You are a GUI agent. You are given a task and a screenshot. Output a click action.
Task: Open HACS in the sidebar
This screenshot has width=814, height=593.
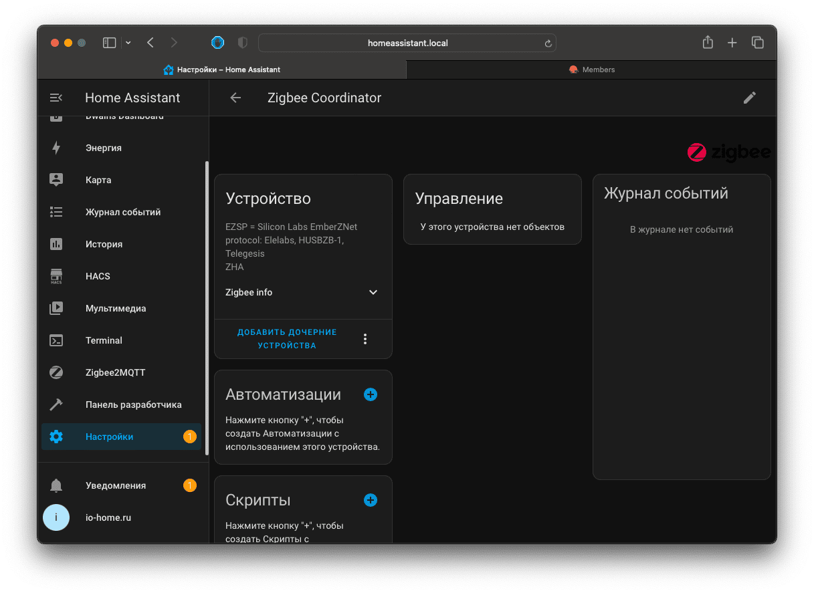coord(98,276)
